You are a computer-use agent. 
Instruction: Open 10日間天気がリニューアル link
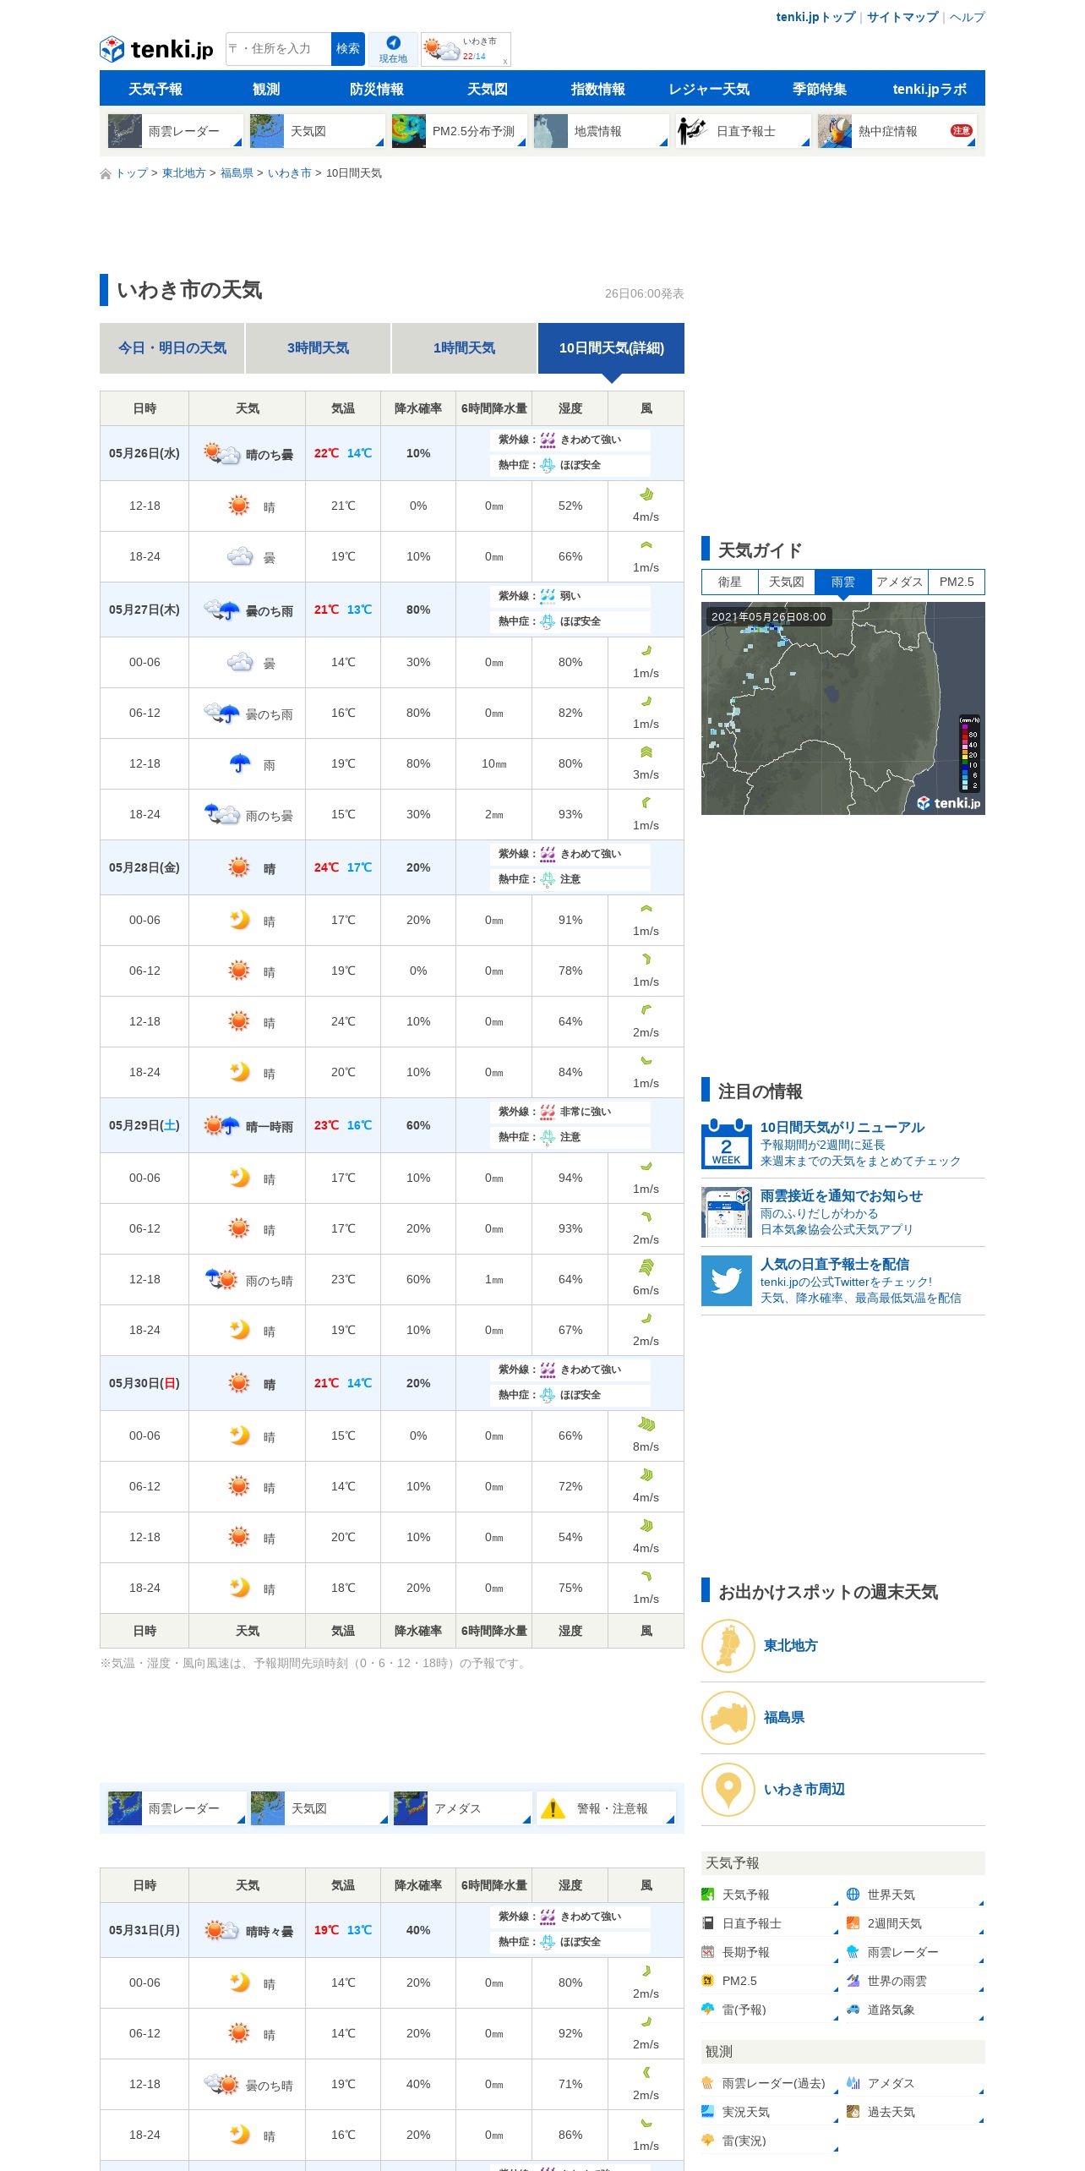point(842,1127)
